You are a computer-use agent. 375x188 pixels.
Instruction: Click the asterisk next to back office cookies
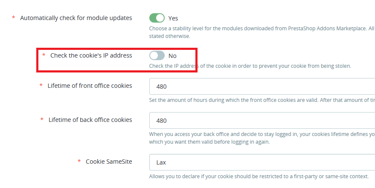pos(42,119)
